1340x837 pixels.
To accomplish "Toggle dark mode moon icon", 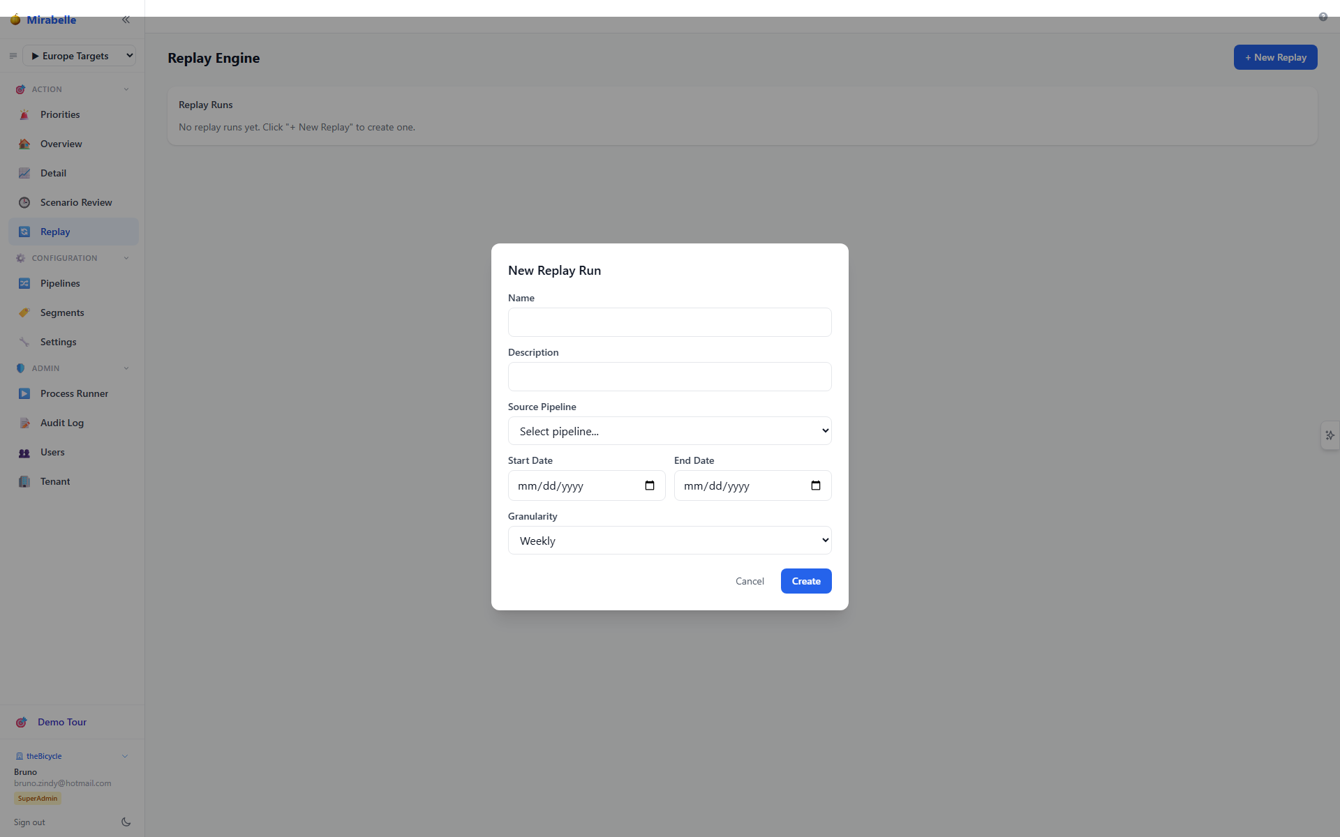I will (x=126, y=822).
